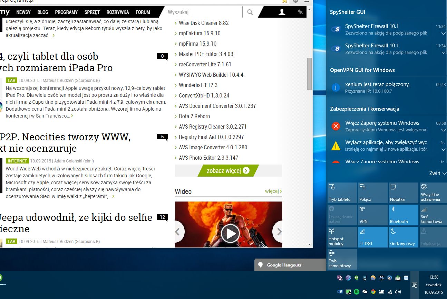Click the OneDrive cloud tray icon

point(365,291)
